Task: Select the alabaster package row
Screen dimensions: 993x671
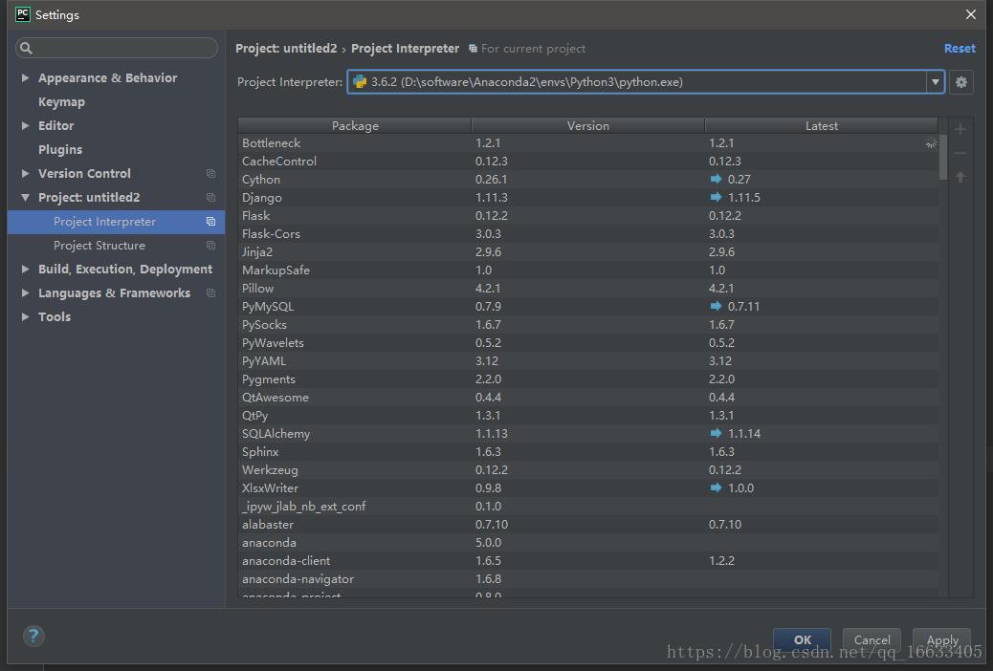Action: pos(588,525)
